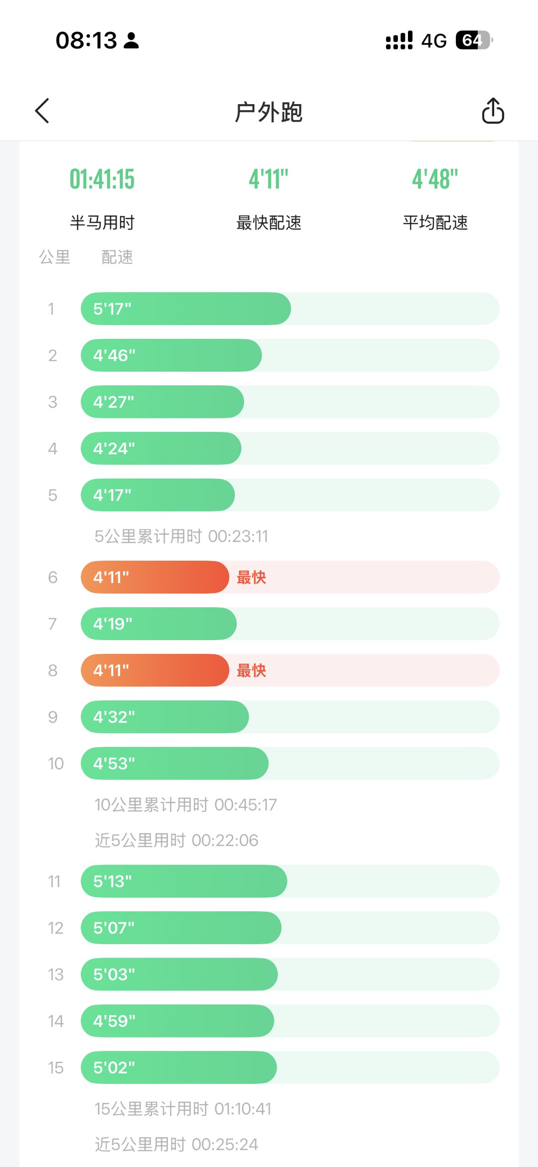Select kilometer 14 pace bar 4'59"
538x1167 pixels.
[177, 1021]
